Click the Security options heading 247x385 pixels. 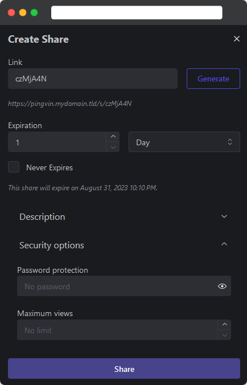[x=52, y=245]
